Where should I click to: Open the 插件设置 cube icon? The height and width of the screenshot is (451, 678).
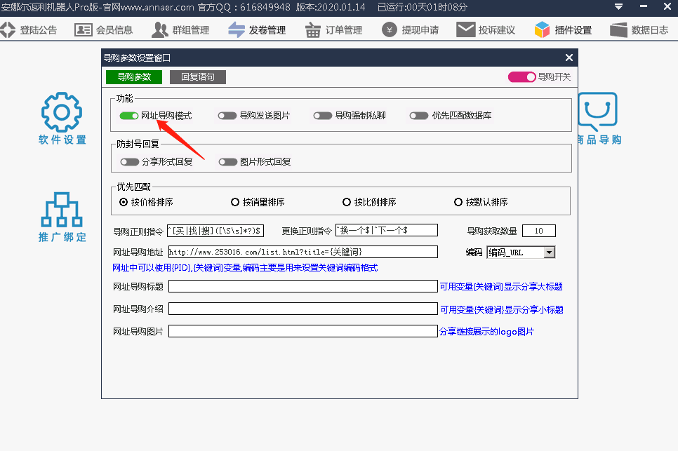[542, 29]
